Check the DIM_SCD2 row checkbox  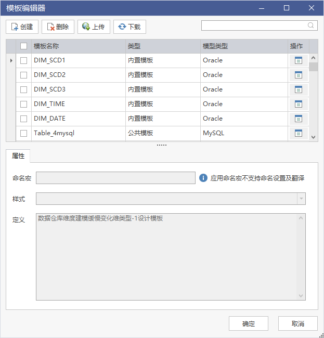pos(23,75)
